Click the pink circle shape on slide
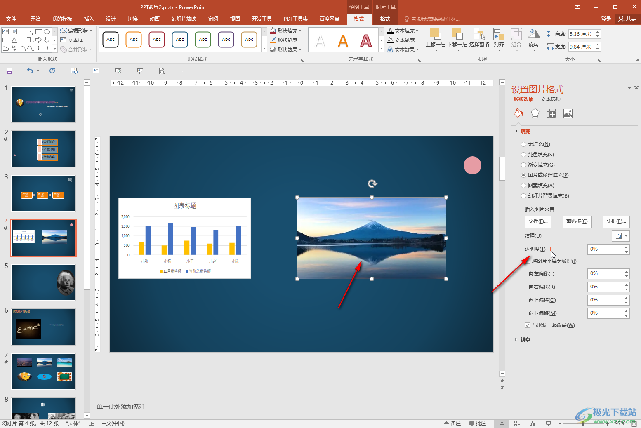Image resolution: width=641 pixels, height=428 pixels. point(472,165)
